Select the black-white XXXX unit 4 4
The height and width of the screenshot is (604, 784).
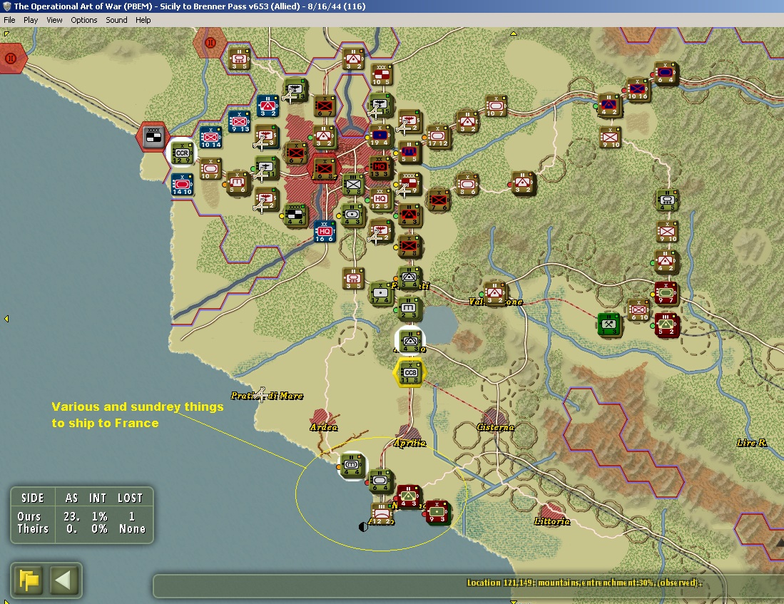pos(295,215)
